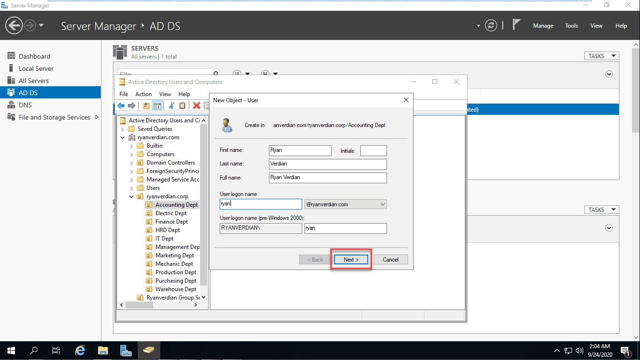This screenshot has height=360, width=640.
Task: Select IT Dept in the tree
Action: pos(164,239)
